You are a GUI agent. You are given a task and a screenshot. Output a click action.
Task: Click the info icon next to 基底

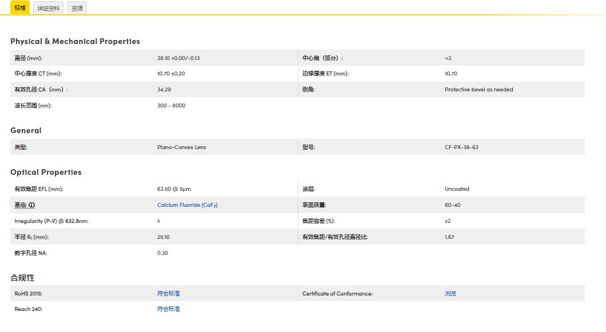point(31,205)
